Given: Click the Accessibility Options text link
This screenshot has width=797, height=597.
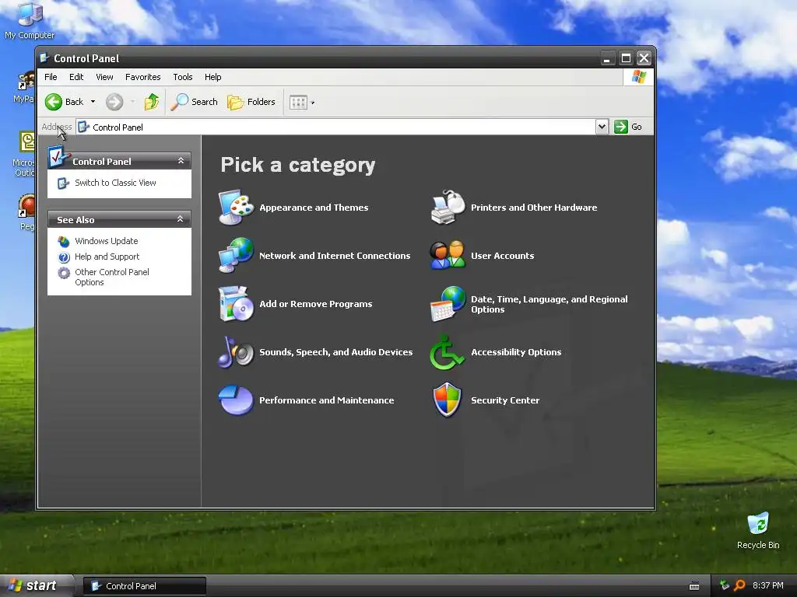Looking at the screenshot, I should [x=516, y=352].
